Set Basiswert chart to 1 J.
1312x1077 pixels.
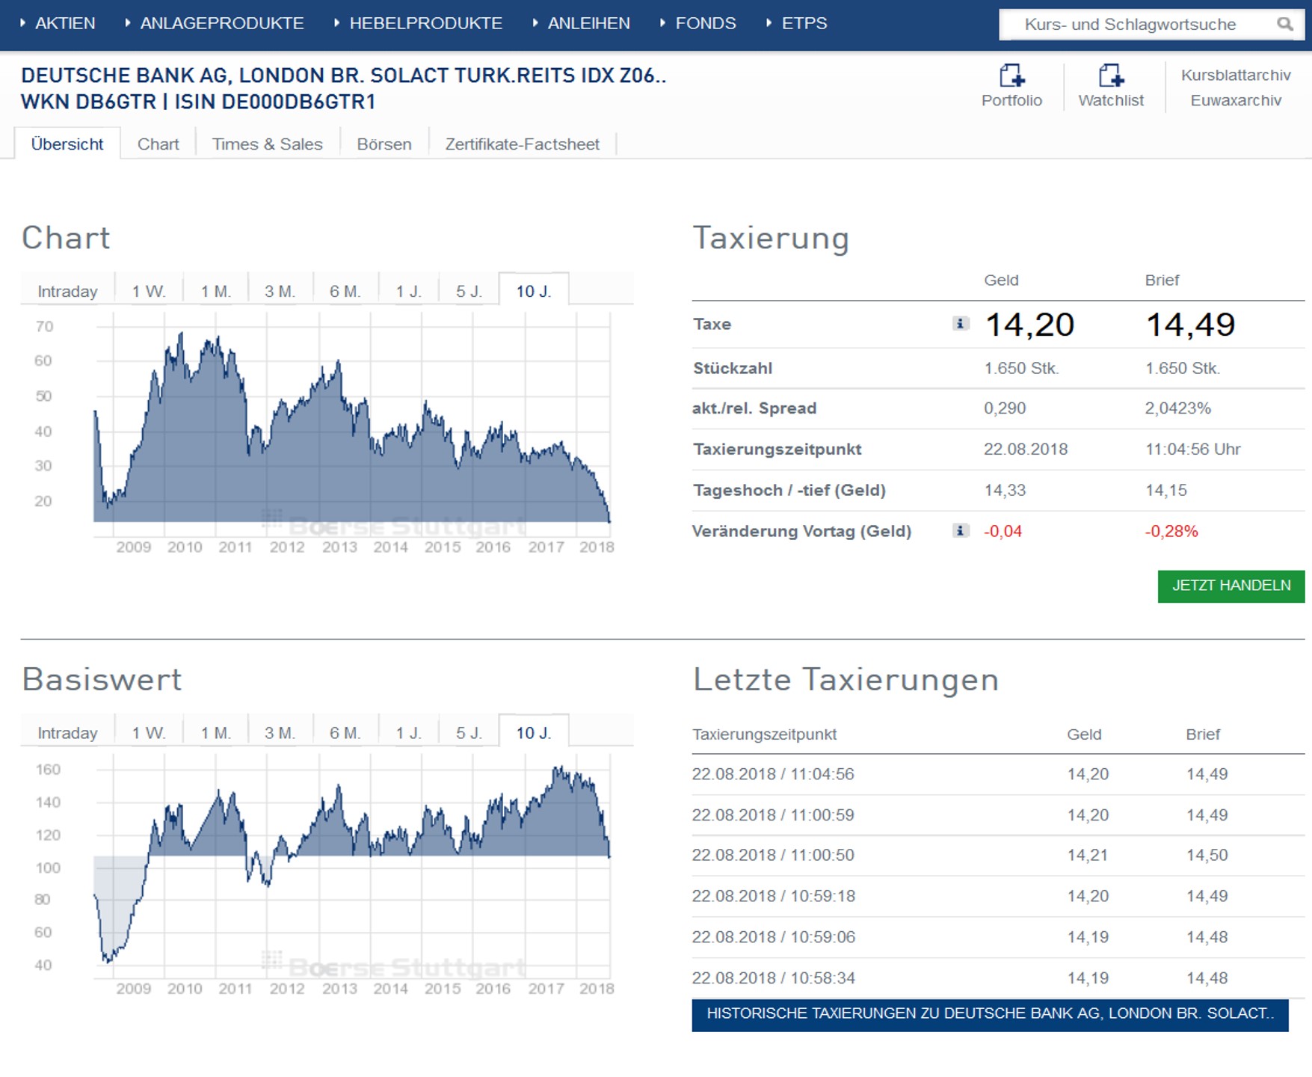pos(408,733)
